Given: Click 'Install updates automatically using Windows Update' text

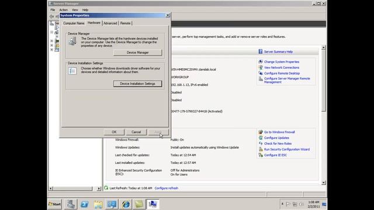Looking at the screenshot, I should point(205,148).
